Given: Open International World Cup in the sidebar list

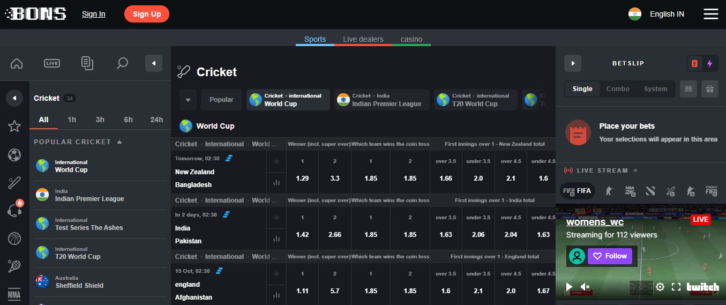Looking at the screenshot, I should [100, 166].
